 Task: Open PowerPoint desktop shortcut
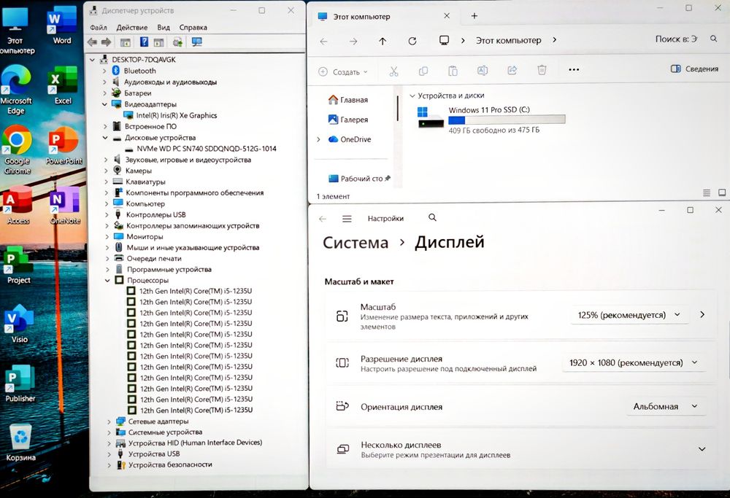(64, 146)
